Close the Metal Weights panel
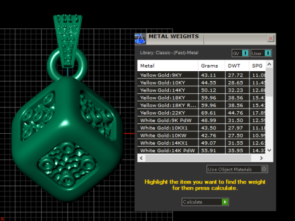The image size is (295, 221). point(270,39)
